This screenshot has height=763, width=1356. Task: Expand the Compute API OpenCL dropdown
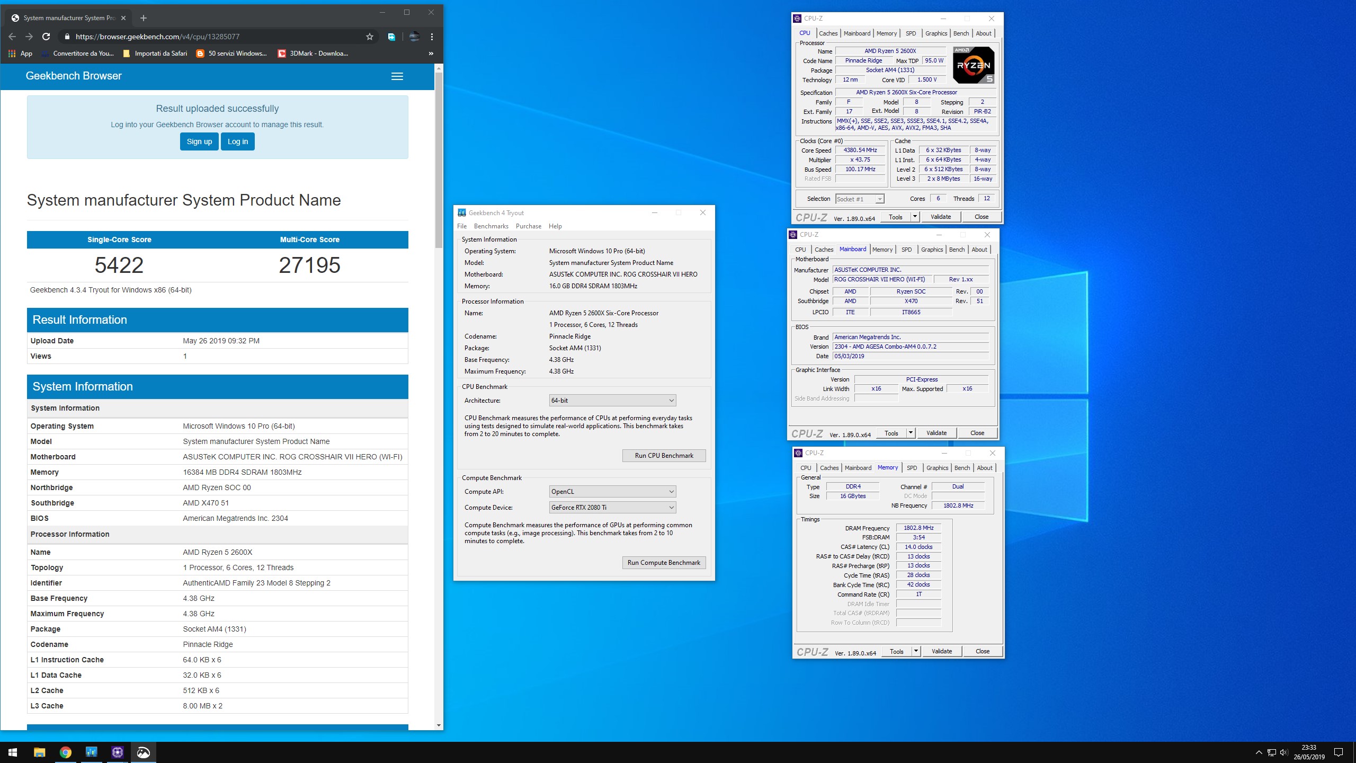tap(613, 492)
